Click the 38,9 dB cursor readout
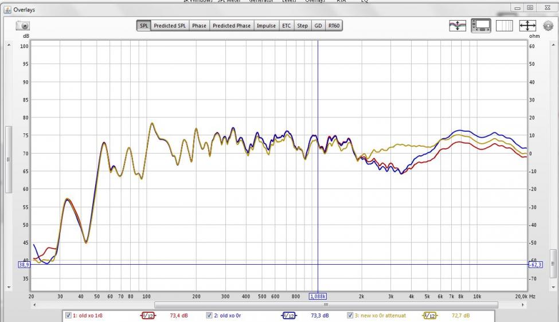 (x=24, y=265)
